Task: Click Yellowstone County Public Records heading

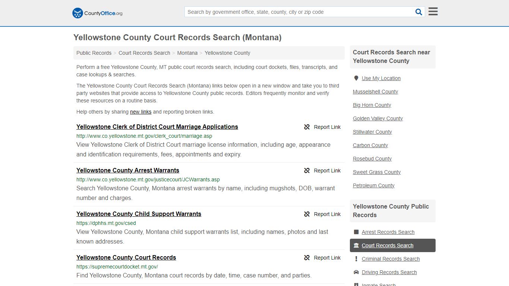Action: click(x=391, y=211)
